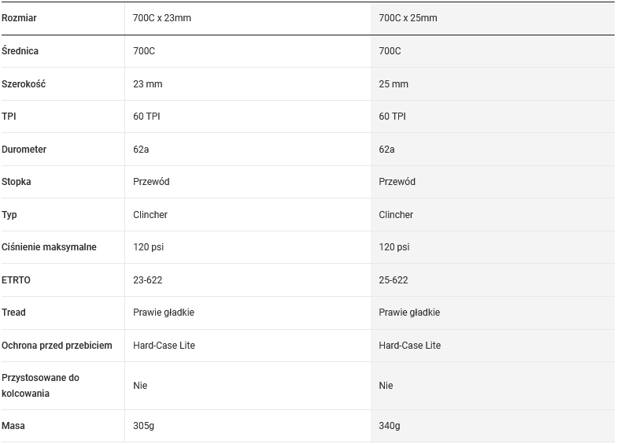Click the first 62a durometer value
Viewport: 617px width, 444px height.
coord(142,150)
